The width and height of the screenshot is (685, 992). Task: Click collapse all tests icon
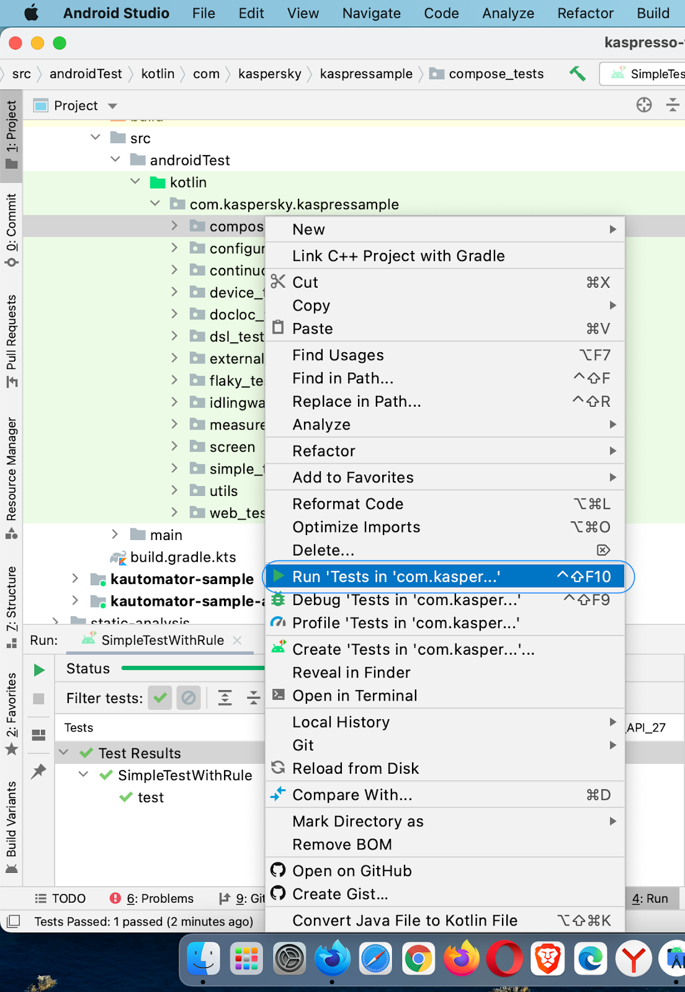(254, 698)
